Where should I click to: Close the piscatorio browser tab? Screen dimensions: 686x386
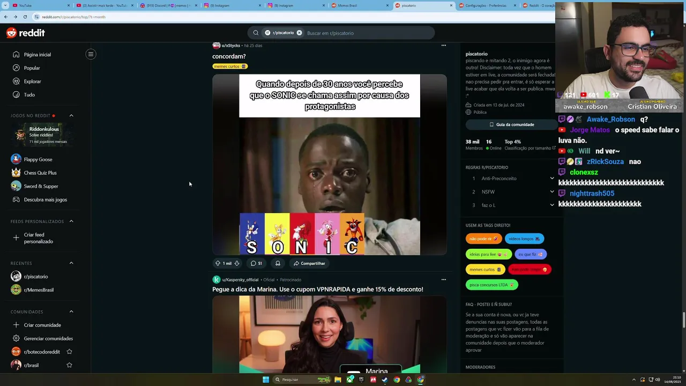point(451,5)
